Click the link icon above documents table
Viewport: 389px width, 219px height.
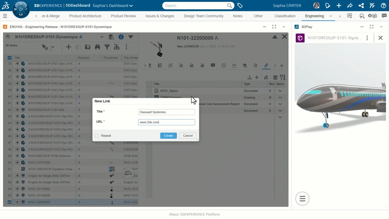pyautogui.click(x=266, y=77)
